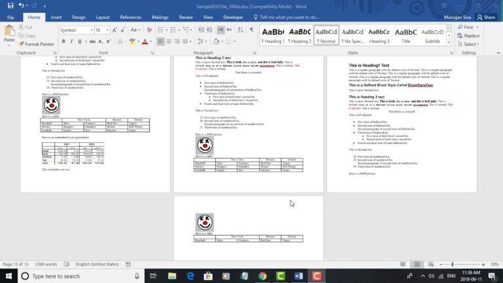Zoom out with the minus button
This screenshot has height=283, width=503.
coord(441,264)
